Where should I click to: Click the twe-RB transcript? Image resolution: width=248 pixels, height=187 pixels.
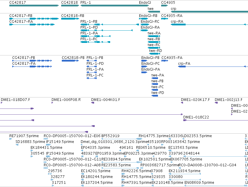tap(154, 42)
